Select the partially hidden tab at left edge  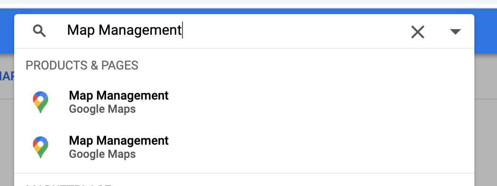click(x=6, y=76)
